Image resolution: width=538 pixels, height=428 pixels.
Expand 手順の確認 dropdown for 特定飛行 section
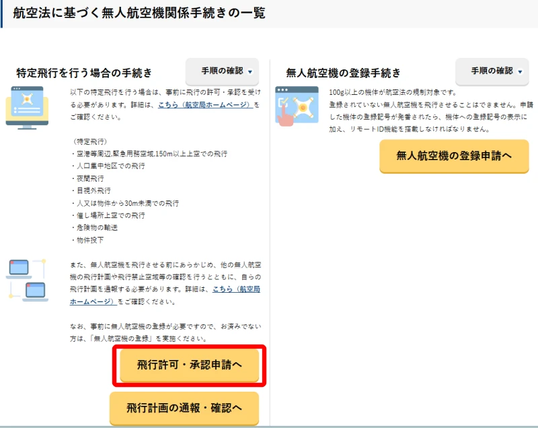[222, 71]
